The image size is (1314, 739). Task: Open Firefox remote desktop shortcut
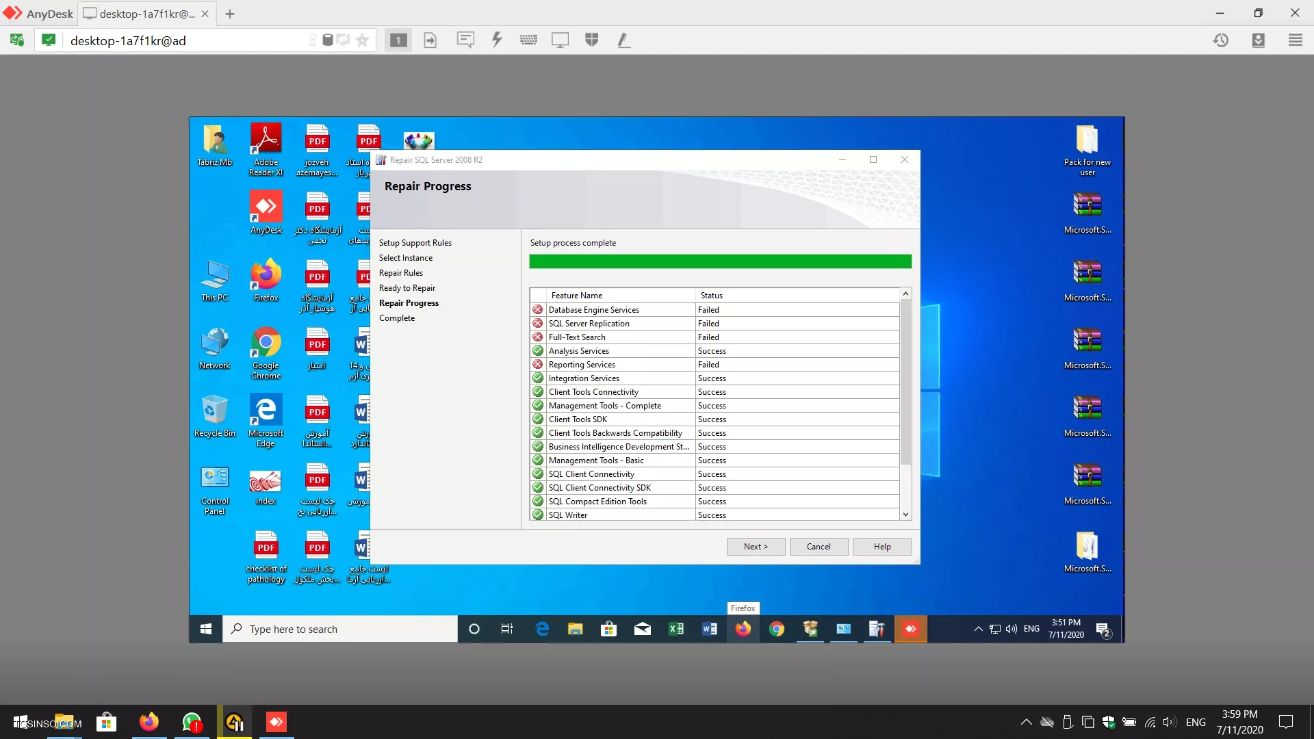pos(266,281)
